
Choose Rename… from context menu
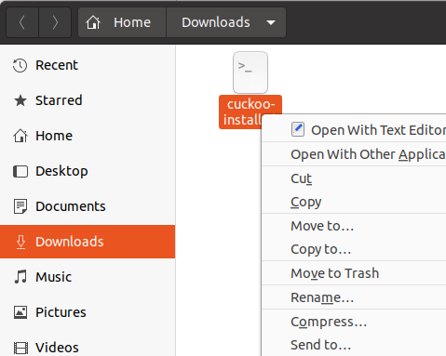coord(354,297)
